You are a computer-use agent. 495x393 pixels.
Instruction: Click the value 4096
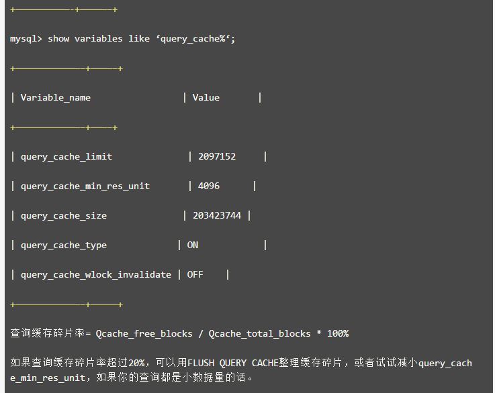point(208,186)
